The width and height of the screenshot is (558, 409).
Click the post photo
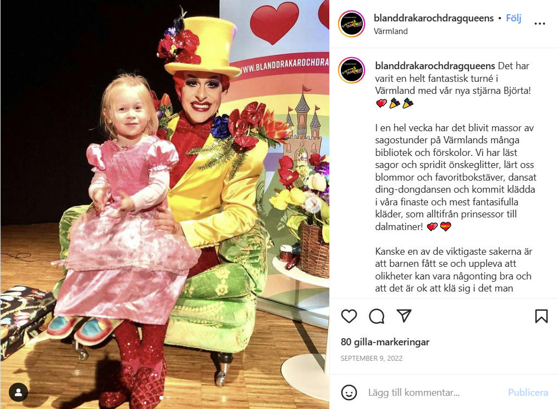[165, 204]
